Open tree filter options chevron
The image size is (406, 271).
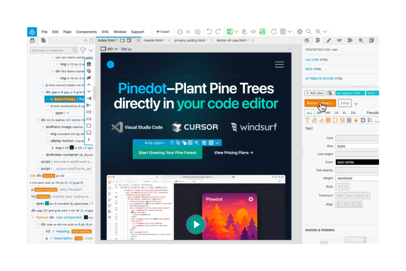91,50
